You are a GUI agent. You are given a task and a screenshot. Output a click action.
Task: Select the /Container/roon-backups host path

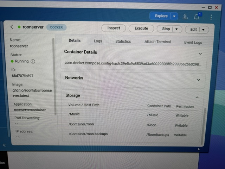coord(88,134)
